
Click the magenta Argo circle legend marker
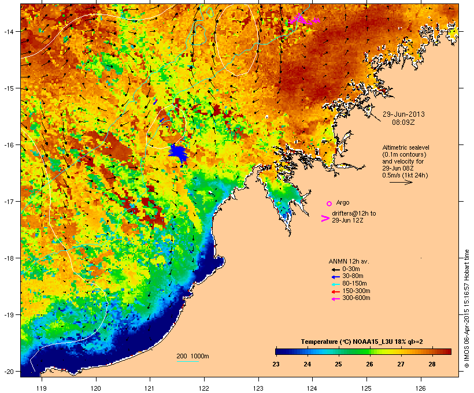click(329, 203)
